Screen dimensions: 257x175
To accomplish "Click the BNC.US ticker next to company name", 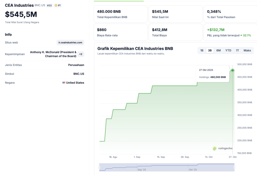I will tap(40, 5).
